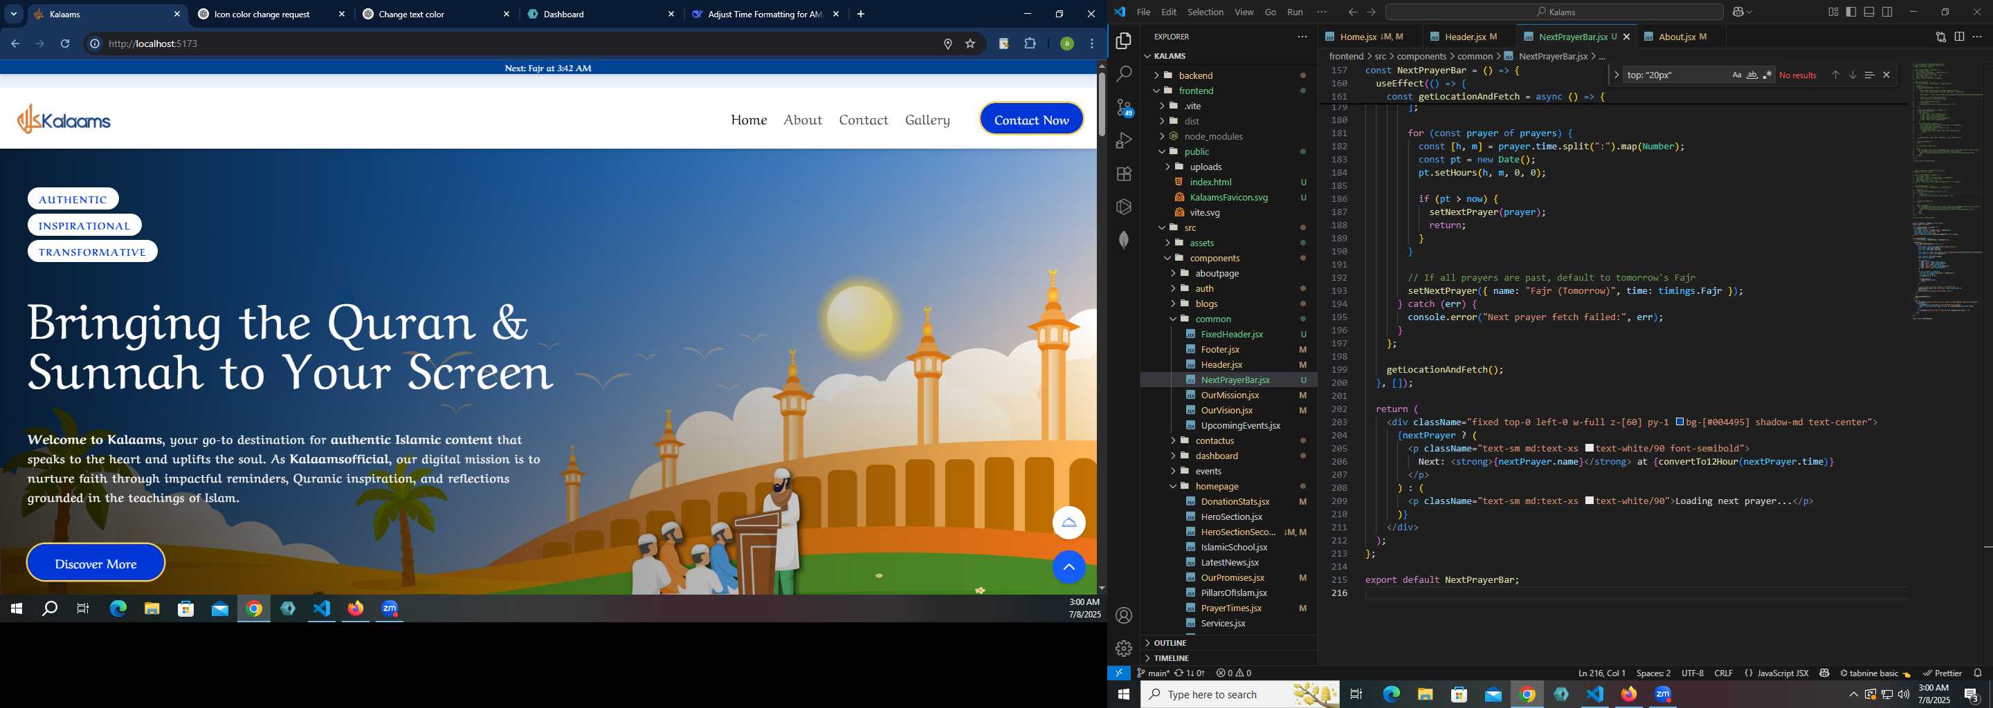Go to previous match in find widget
This screenshot has width=1993, height=708.
(x=1835, y=75)
